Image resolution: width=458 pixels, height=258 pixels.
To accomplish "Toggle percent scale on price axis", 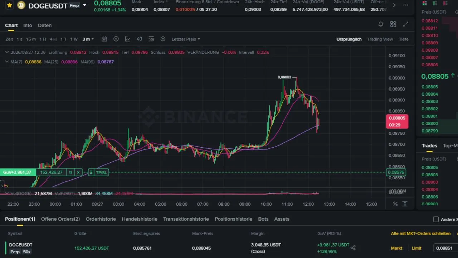I will point(395,204).
